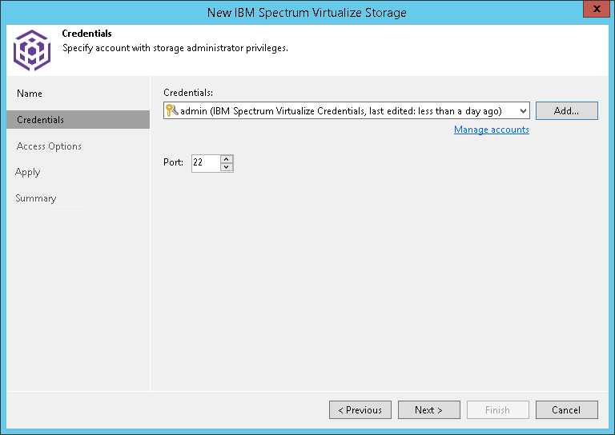Cancel the storage wizard
This screenshot has width=615, height=435.
pos(566,410)
